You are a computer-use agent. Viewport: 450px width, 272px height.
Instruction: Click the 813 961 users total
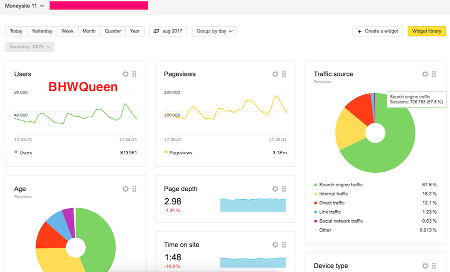click(x=128, y=153)
